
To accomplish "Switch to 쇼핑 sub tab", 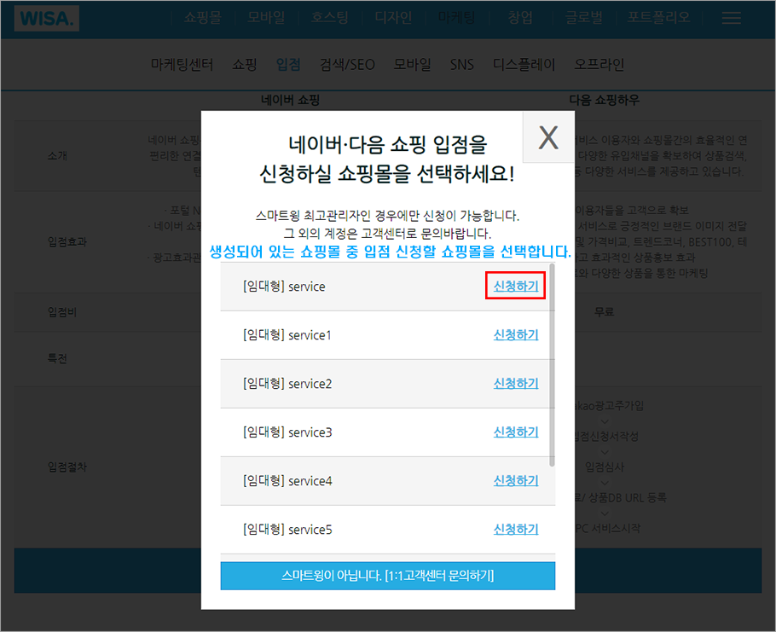I will tap(245, 64).
